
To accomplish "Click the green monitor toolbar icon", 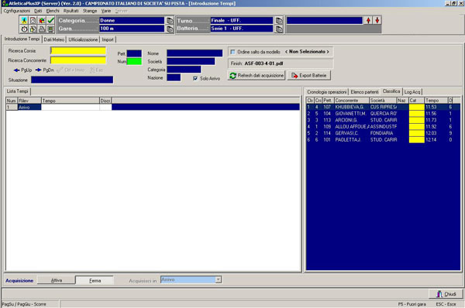I will [x=50, y=29].
